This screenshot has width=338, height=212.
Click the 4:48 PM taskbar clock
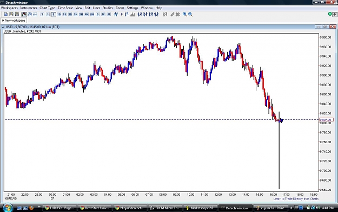328,208
